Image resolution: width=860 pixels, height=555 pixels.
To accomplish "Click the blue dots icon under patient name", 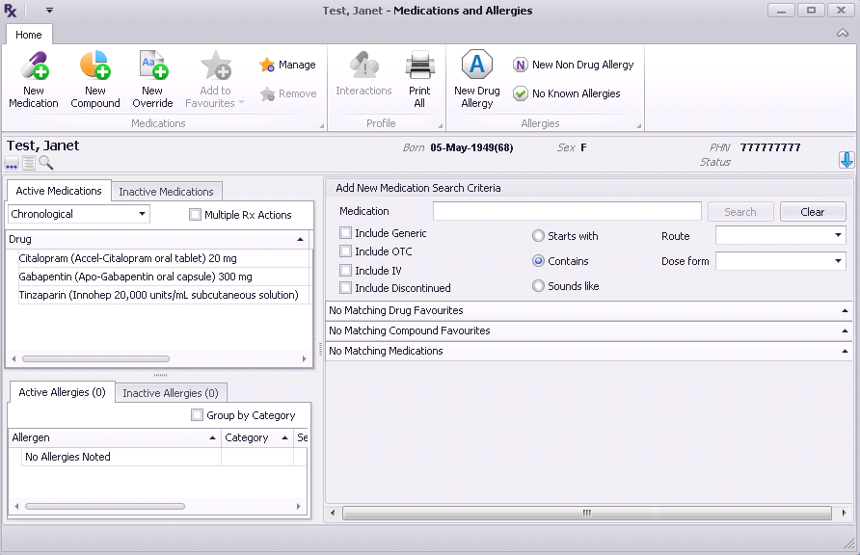I will (x=12, y=163).
